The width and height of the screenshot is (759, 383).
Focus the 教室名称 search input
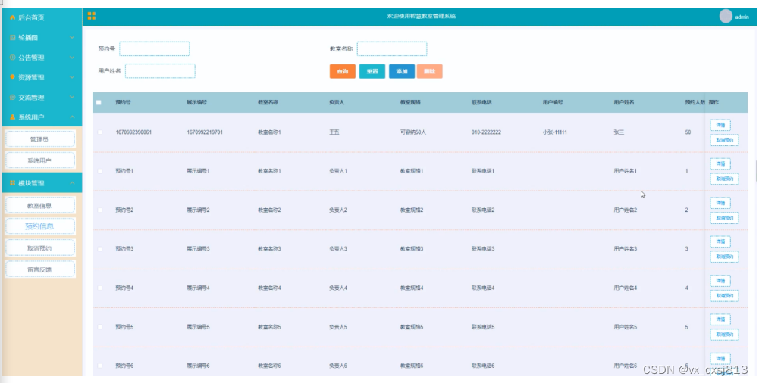(x=392, y=48)
